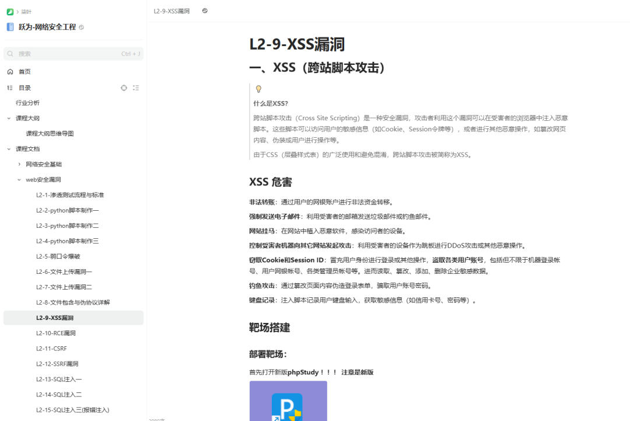This screenshot has height=421, width=630.
Task: Open the 跃为-网络安全工程 knowledge base title
Action: [47, 27]
